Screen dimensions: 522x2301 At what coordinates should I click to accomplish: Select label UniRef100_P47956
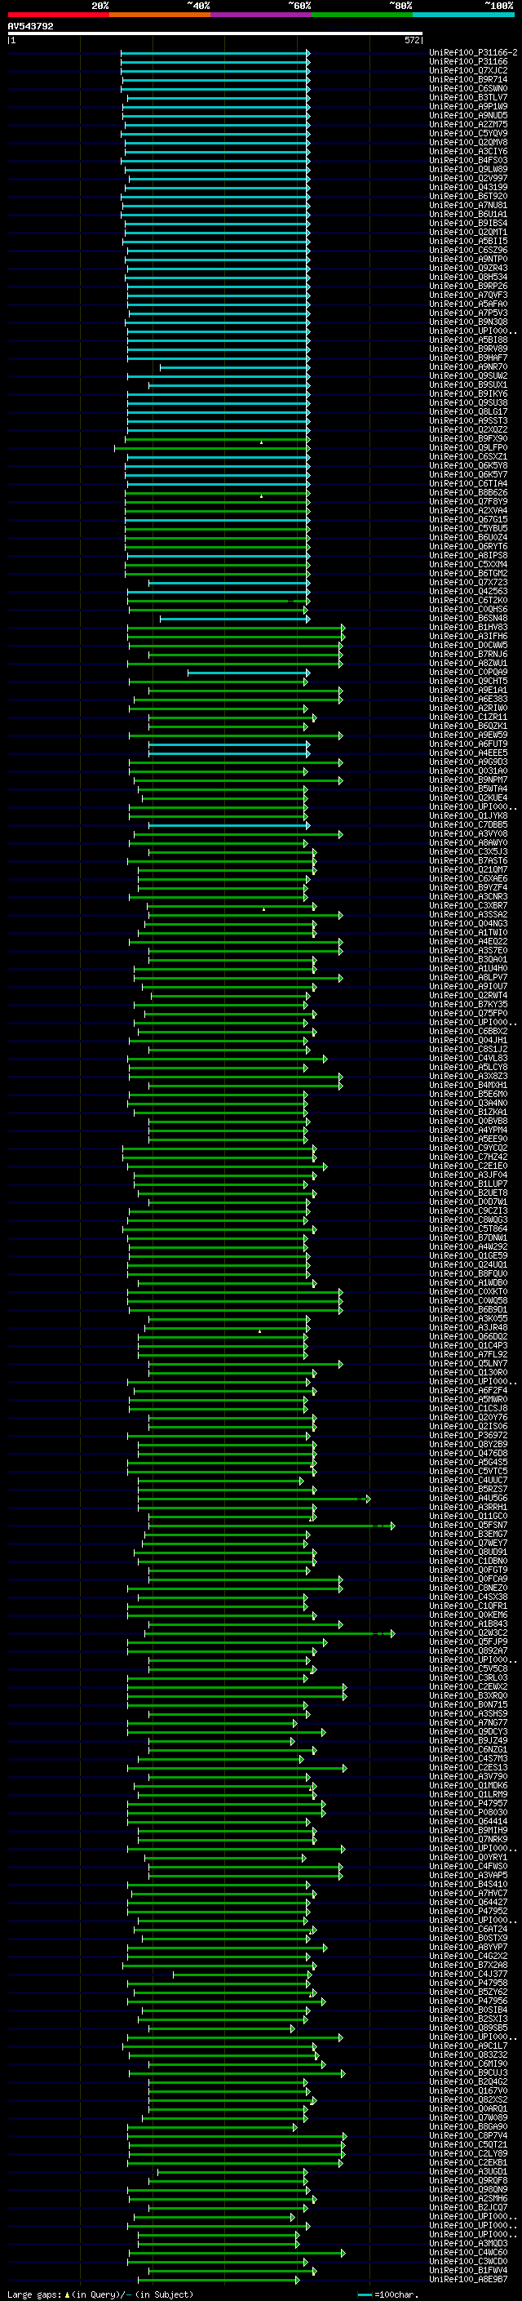[468, 2001]
